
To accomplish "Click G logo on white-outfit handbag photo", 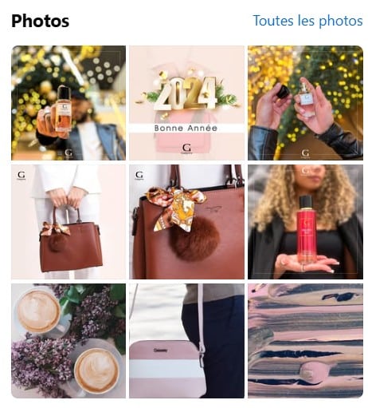I will [x=22, y=176].
